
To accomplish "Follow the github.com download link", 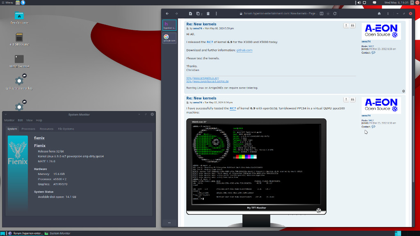I will pyautogui.click(x=244, y=50).
